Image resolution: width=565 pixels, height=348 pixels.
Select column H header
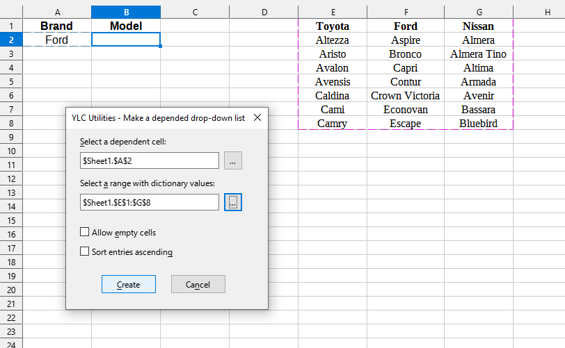point(539,13)
